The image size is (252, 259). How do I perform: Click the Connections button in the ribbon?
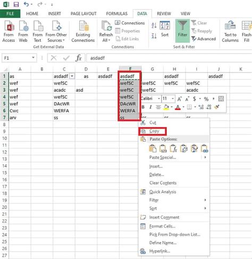tap(130, 23)
